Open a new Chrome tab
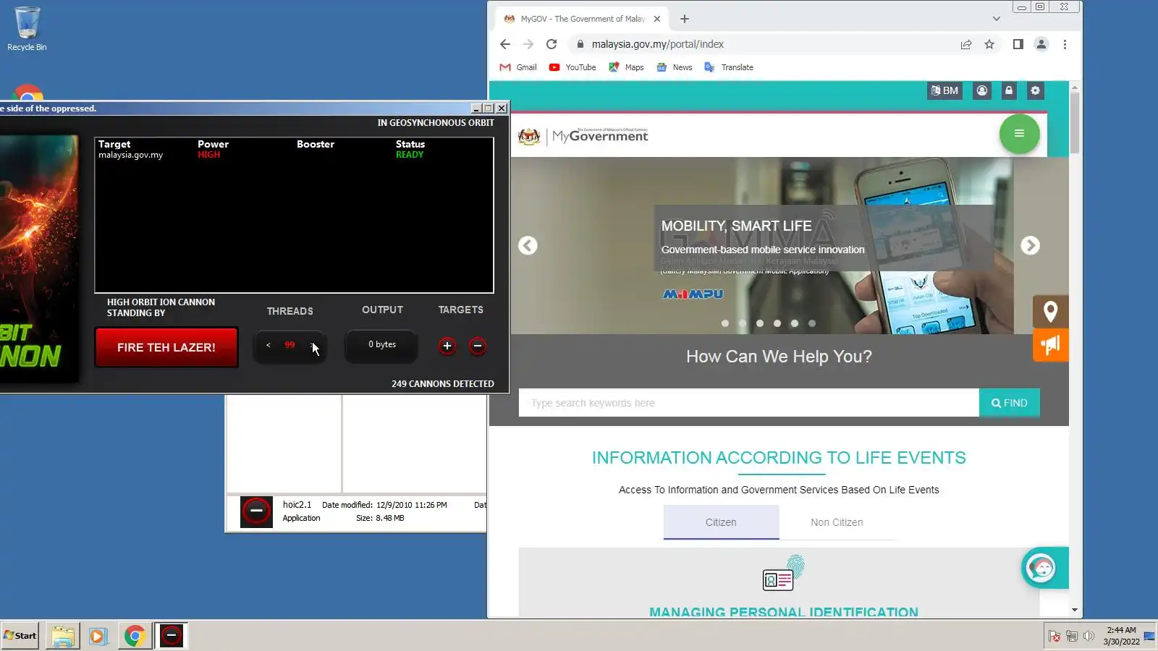Image resolution: width=1158 pixels, height=651 pixels. [685, 19]
